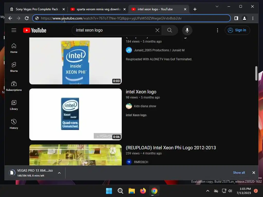Open the Xeon Phi Logo 2012-2013 thumbnail

tap(76, 155)
